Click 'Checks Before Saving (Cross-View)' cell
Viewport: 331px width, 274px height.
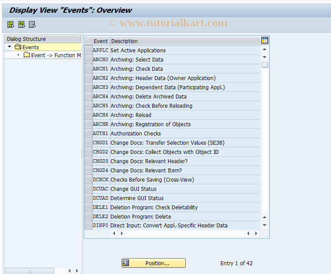185,179
